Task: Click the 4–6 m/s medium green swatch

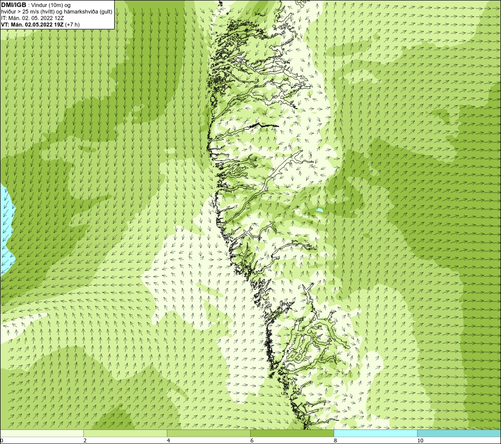Action: click(x=208, y=433)
